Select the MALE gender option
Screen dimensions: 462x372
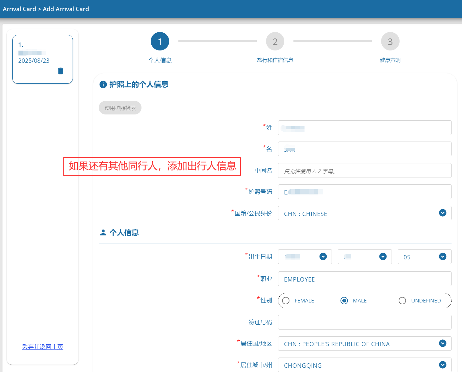coord(344,301)
